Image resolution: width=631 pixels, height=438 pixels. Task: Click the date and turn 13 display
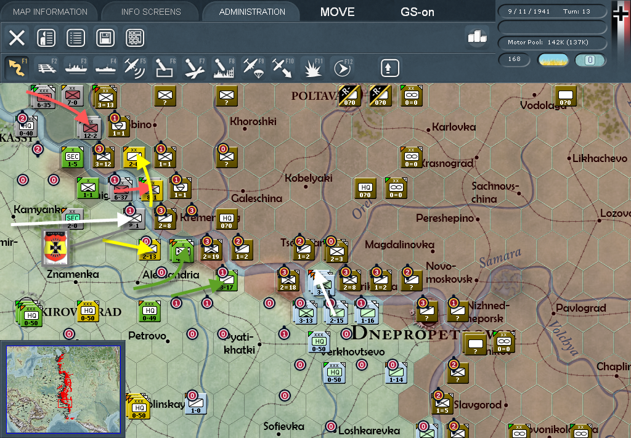[x=552, y=11]
